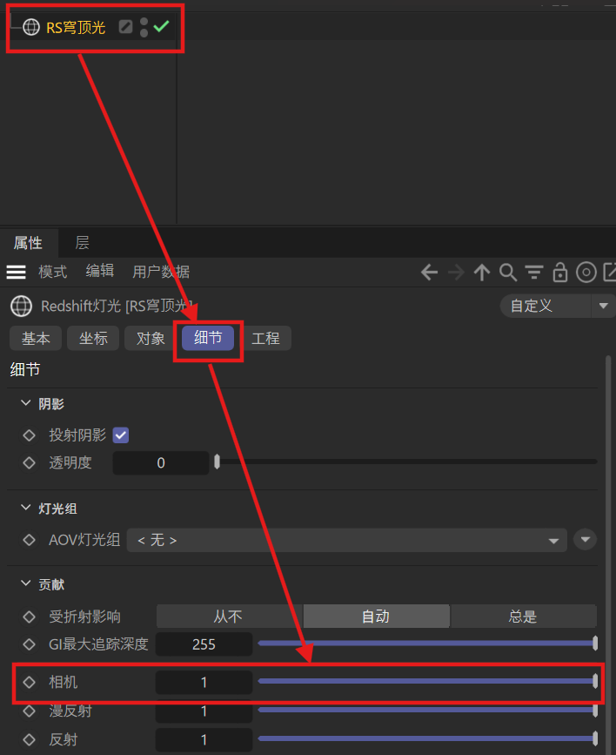This screenshot has width=616, height=755.
Task: Select the 基本 tab
Action: [x=36, y=338]
